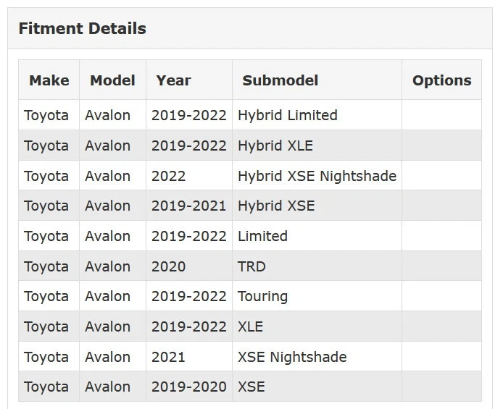Screen dimensions: 503x409
Task: Click the Submodel column header
Action: pos(280,80)
